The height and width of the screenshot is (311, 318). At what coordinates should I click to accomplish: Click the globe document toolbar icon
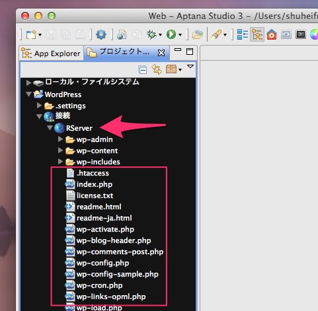122,34
